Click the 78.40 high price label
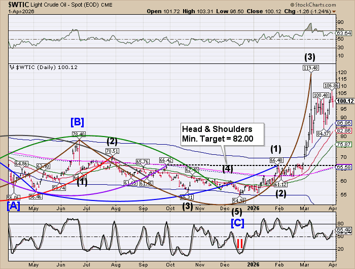The image size is (355, 269). click(x=78, y=134)
